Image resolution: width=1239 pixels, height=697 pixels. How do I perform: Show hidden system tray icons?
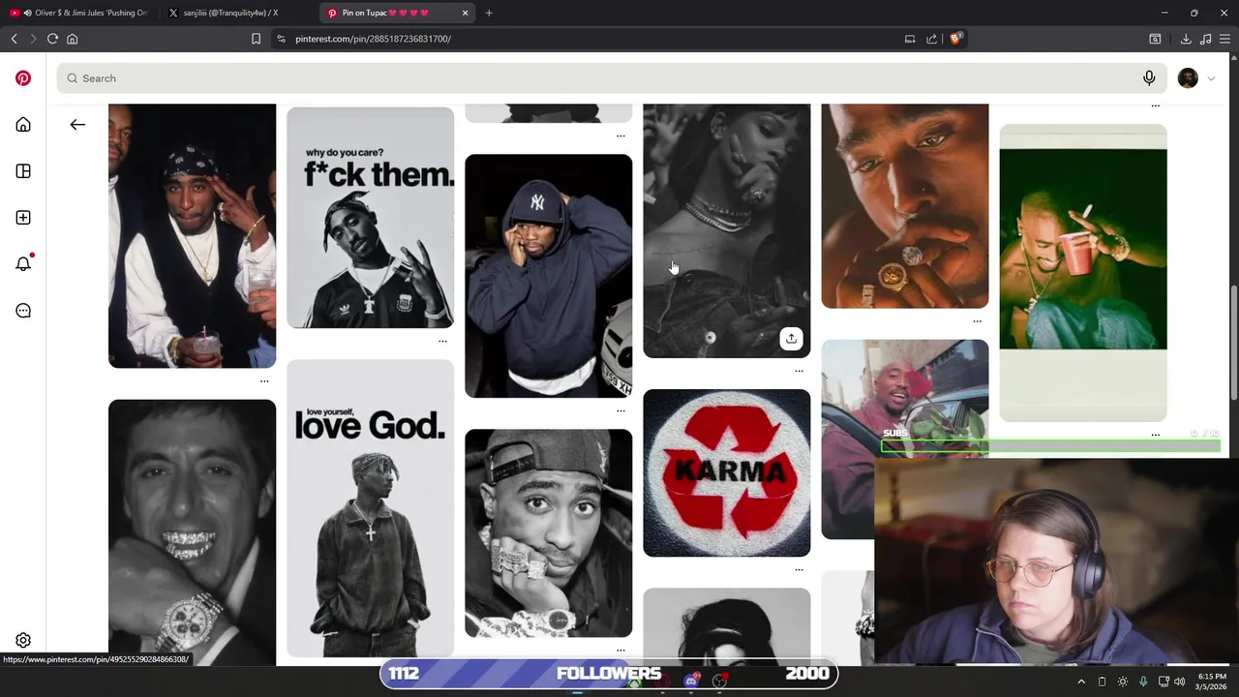pyautogui.click(x=1081, y=682)
